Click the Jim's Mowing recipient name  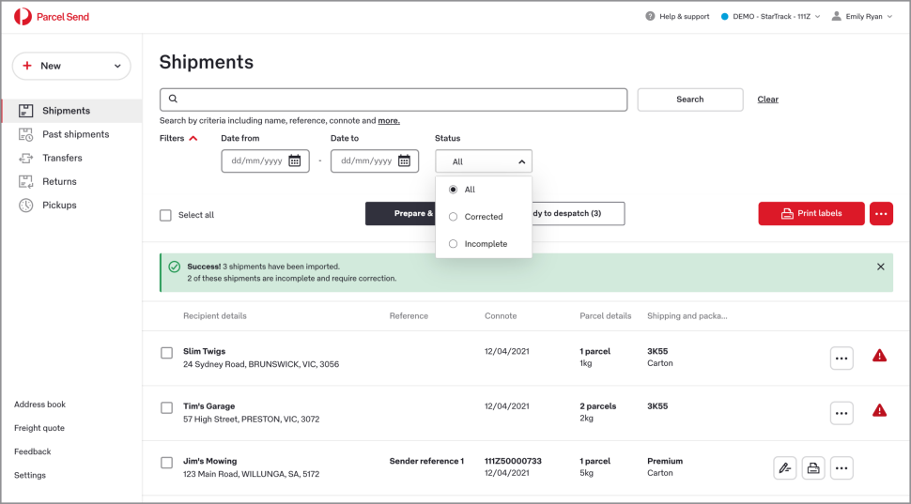coord(209,461)
